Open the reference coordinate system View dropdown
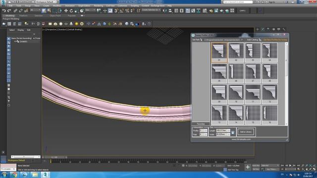The height and width of the screenshot is (178, 317). click(90, 10)
